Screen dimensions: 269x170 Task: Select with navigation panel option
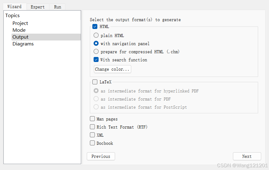point(96,44)
